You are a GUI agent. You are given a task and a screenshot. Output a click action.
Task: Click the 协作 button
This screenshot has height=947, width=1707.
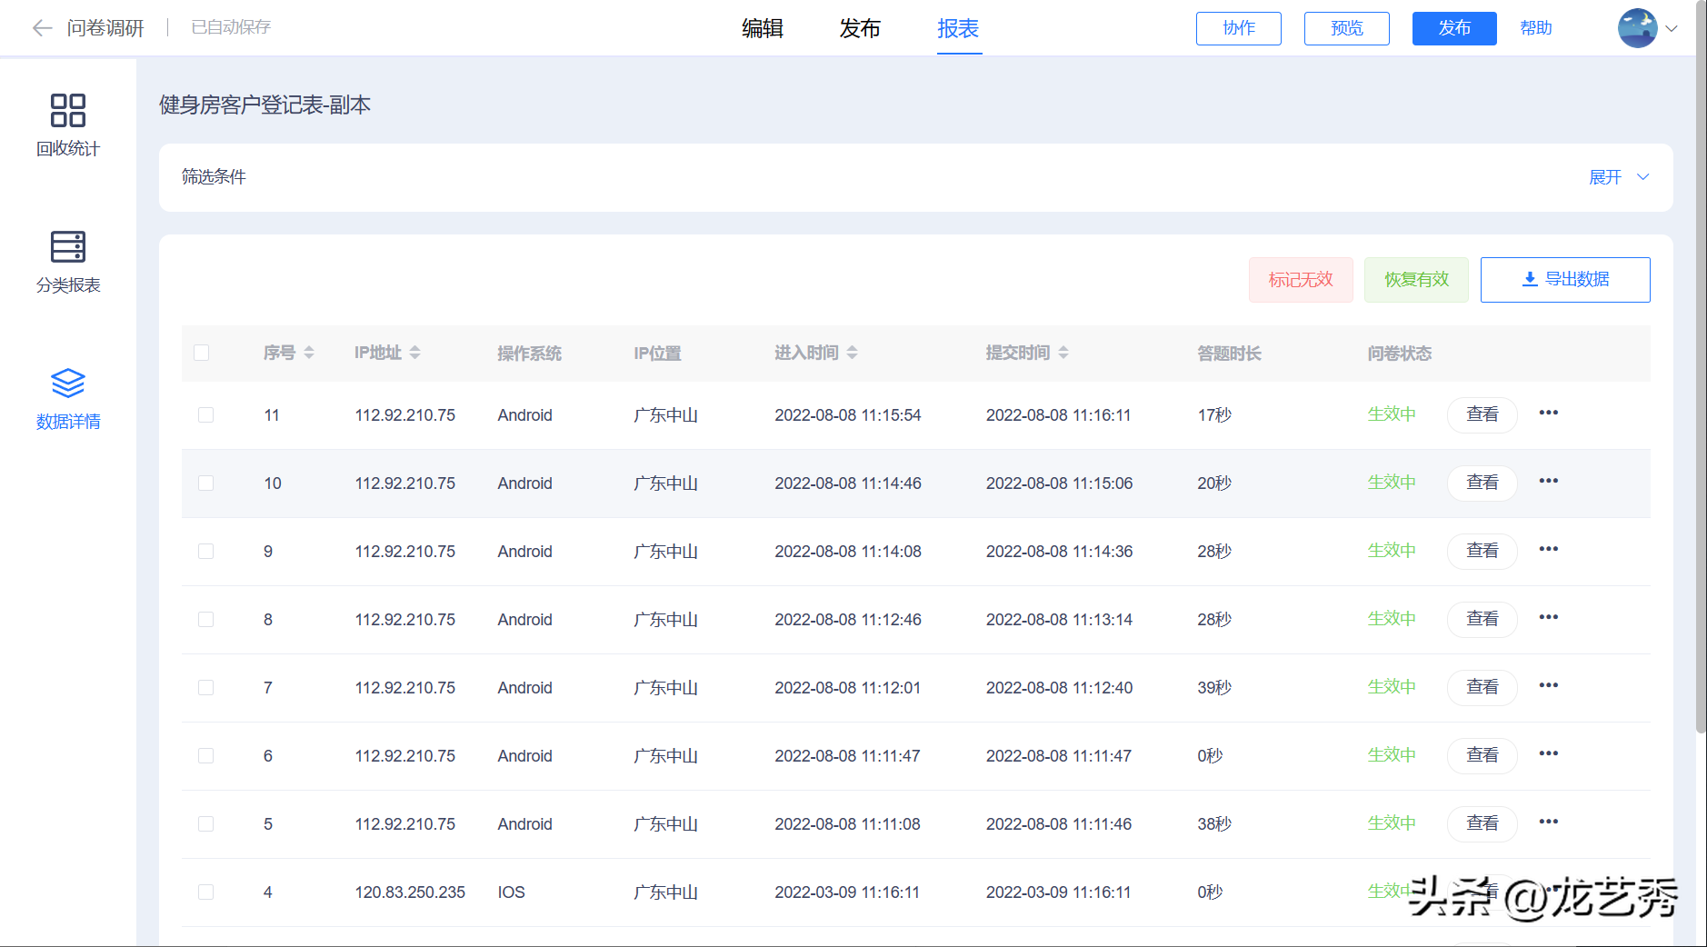[1239, 28]
